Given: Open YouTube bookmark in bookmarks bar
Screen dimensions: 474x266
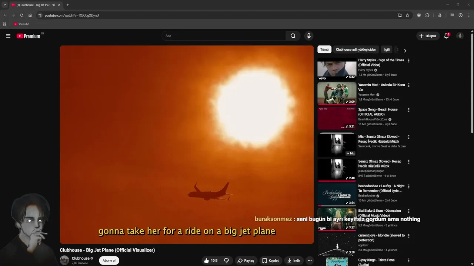Looking at the screenshot, I should 21,24.
